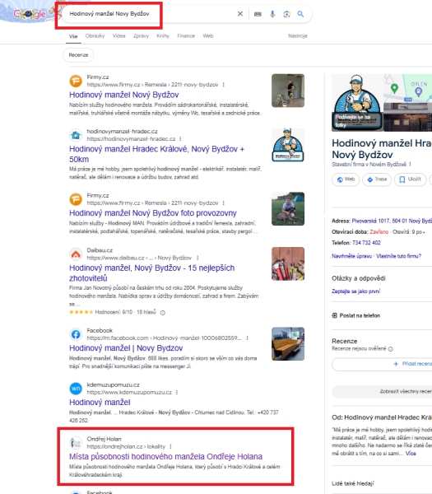The image size is (432, 494).
Task: Open result Místa působnosti hodinového manžela Ondřeje Holana
Action: click(166, 456)
